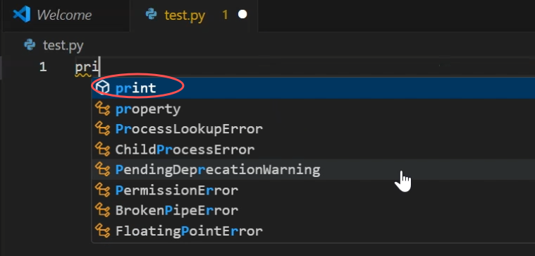
Task: Click the VS Code logo icon
Action: click(21, 14)
